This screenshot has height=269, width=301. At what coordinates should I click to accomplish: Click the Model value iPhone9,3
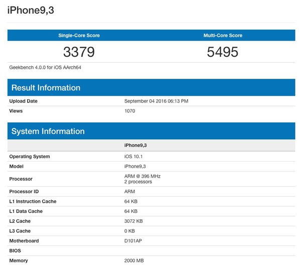(x=135, y=166)
